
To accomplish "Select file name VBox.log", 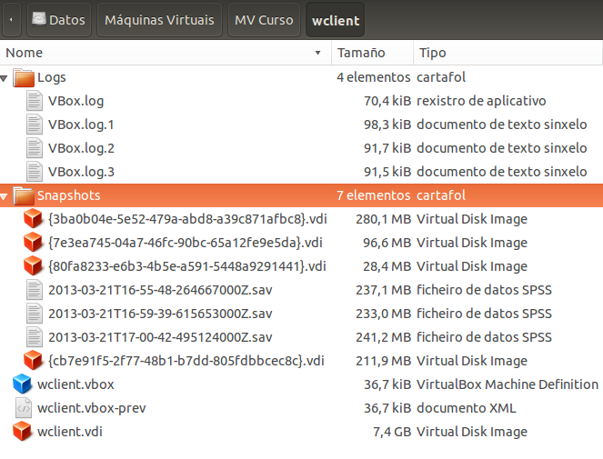I will click(x=75, y=101).
